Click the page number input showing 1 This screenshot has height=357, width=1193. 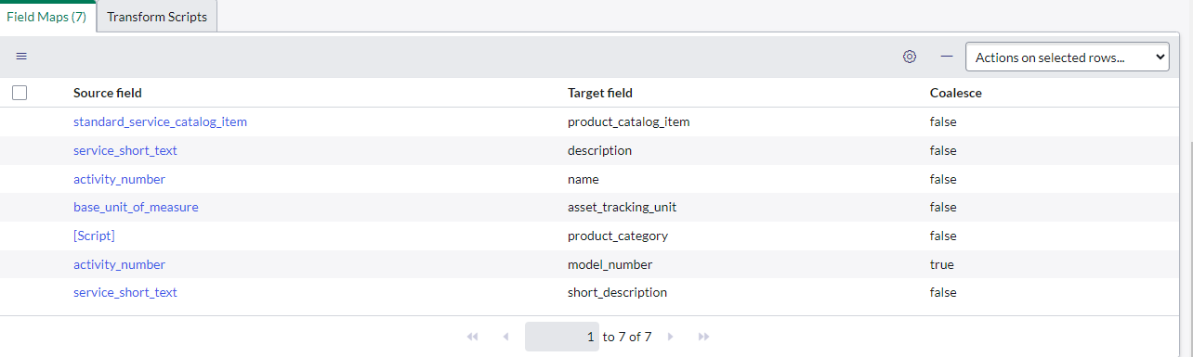tap(562, 337)
